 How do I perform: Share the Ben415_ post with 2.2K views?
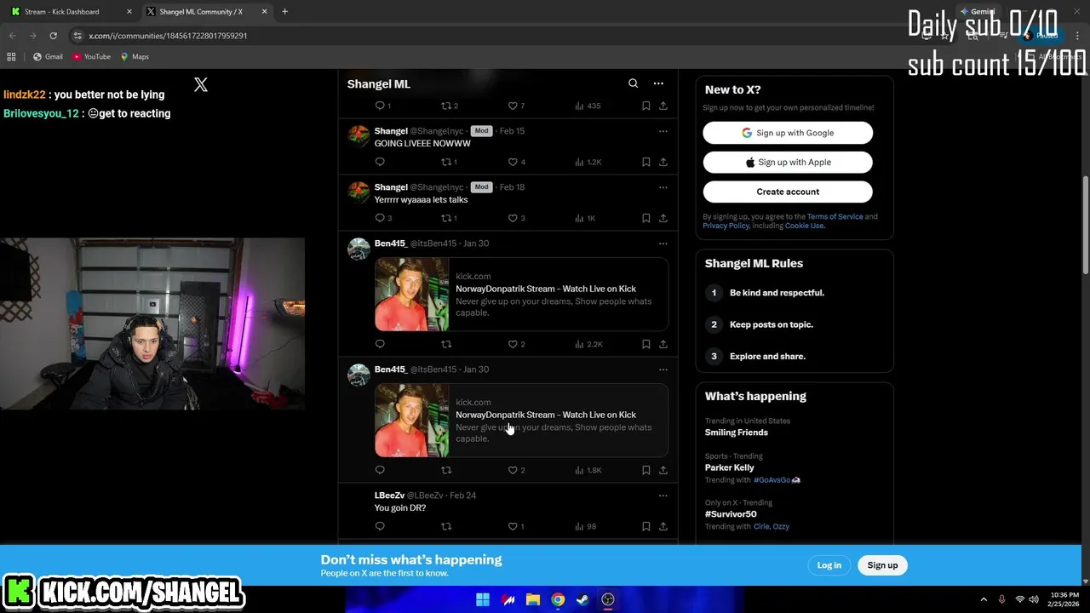coord(663,344)
